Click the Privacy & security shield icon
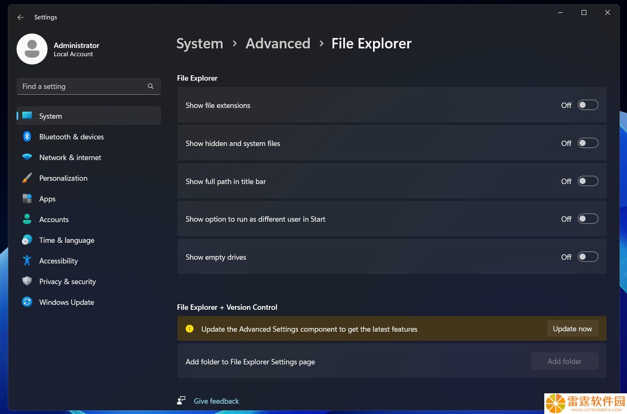 pos(27,281)
